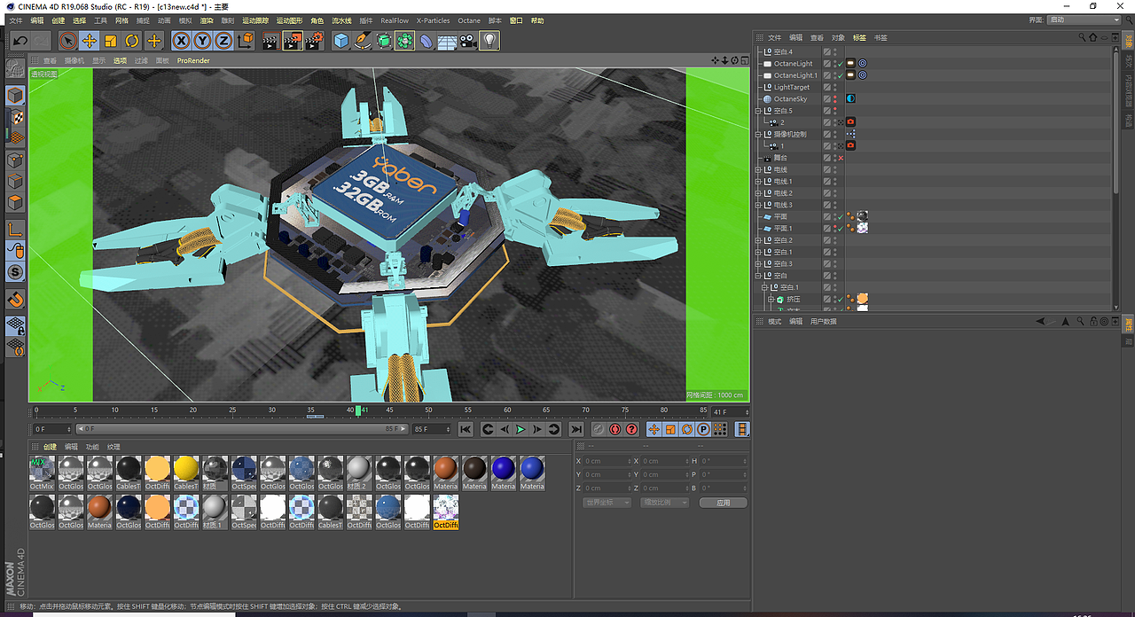
Task: Select the Live Selection cursor tool
Action: click(68, 41)
